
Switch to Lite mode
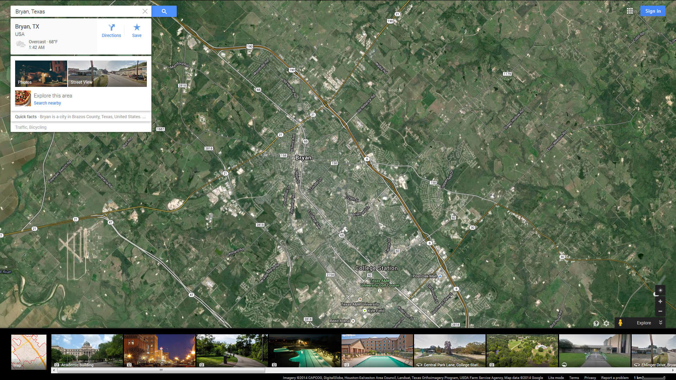(556, 378)
